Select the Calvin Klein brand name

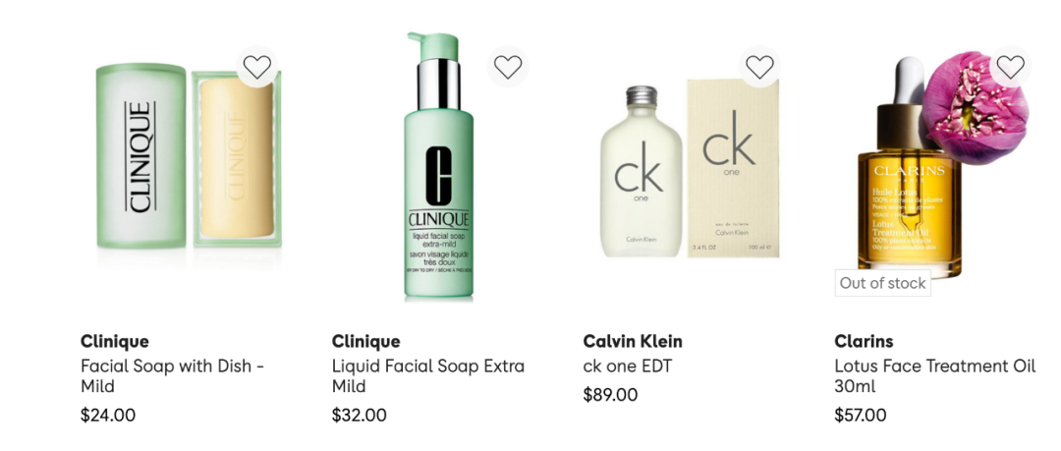pos(633,341)
